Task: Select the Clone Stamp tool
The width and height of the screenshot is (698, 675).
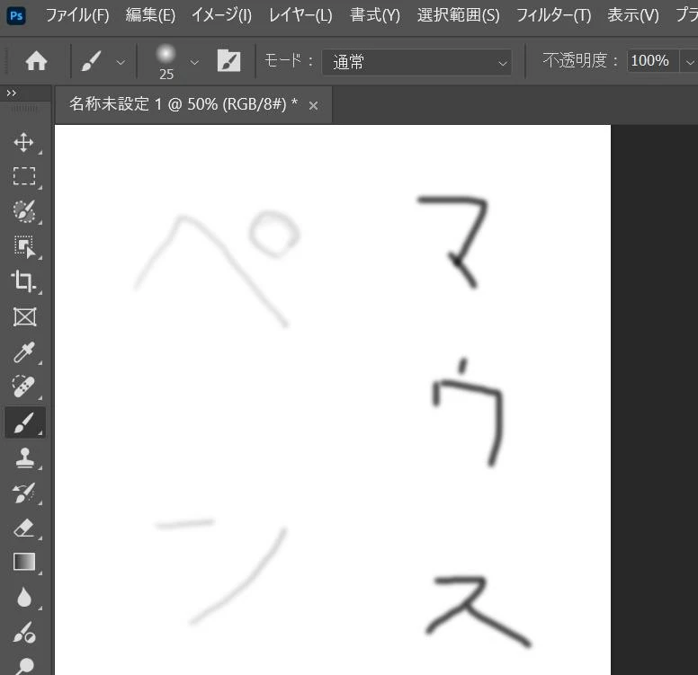Action: click(x=24, y=457)
